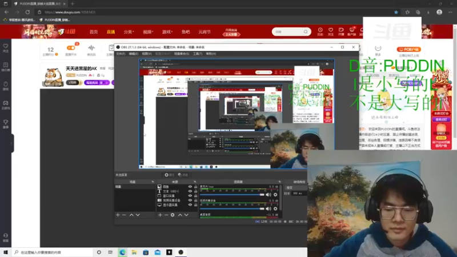This screenshot has width=457, height=257.
Task: Open 帮助(H) menu in OBS
Action: [211, 54]
